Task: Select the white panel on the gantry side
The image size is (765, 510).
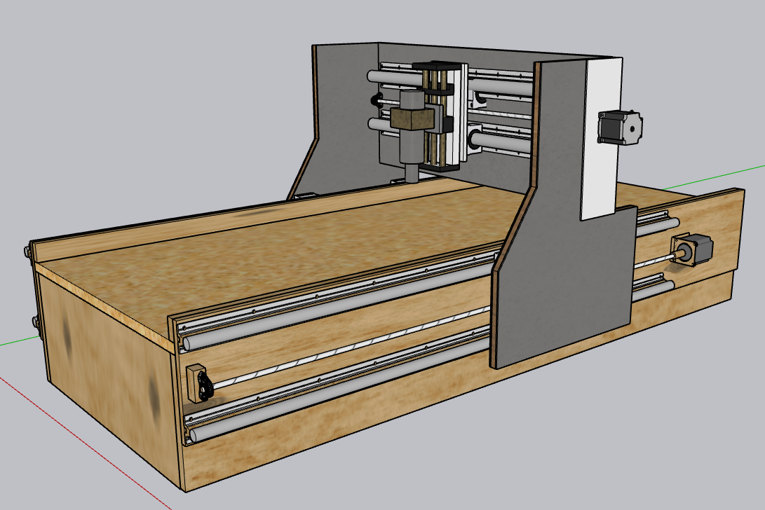Action: 600,140
